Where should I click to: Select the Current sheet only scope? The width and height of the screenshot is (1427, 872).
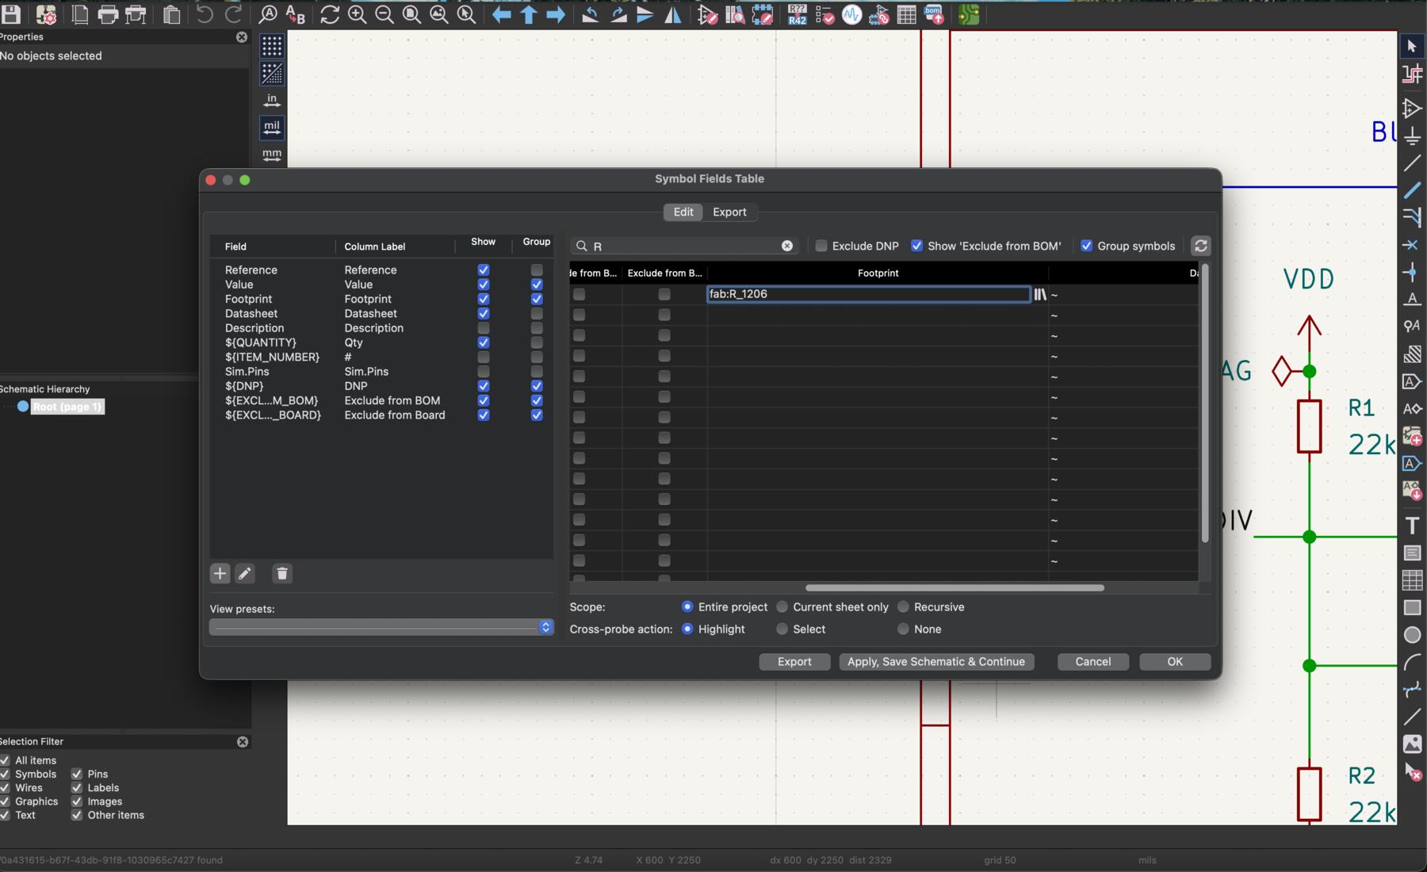pos(783,606)
